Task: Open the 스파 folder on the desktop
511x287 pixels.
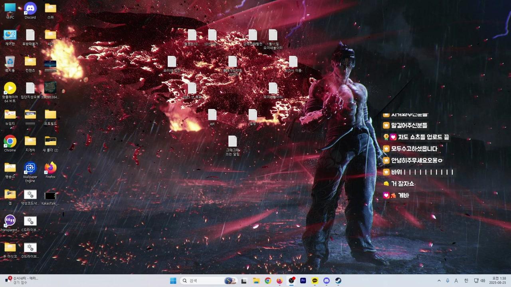Action: pos(50,11)
